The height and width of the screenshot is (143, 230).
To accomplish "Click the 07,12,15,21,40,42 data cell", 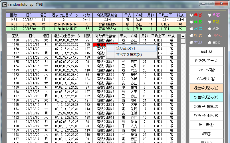I will click(67, 49).
